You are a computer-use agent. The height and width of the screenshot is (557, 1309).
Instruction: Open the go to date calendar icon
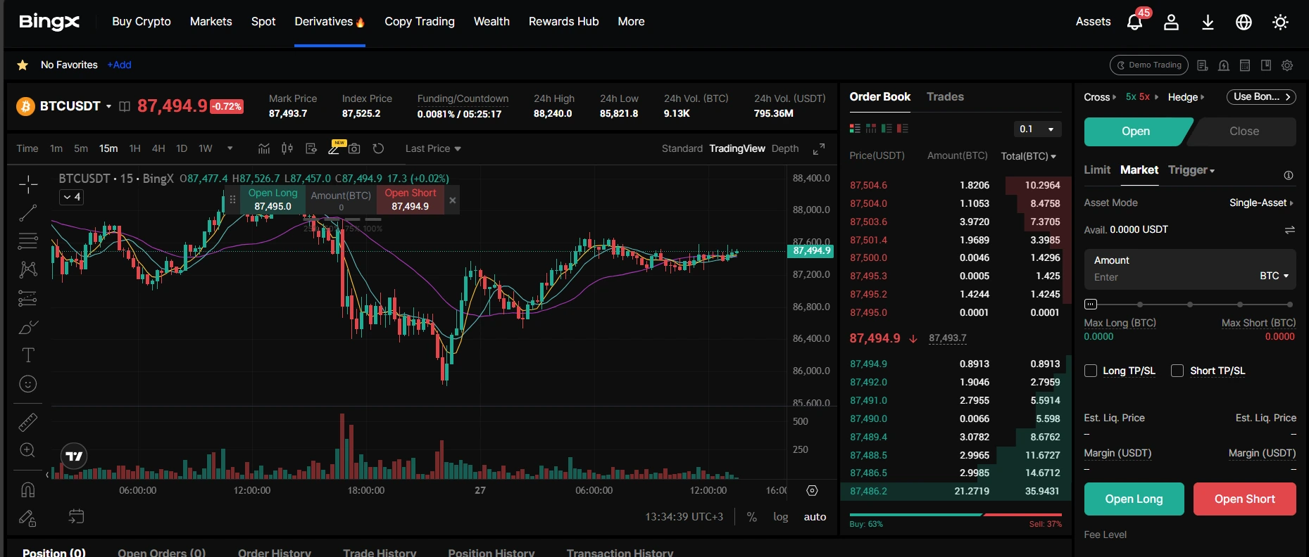coord(76,517)
